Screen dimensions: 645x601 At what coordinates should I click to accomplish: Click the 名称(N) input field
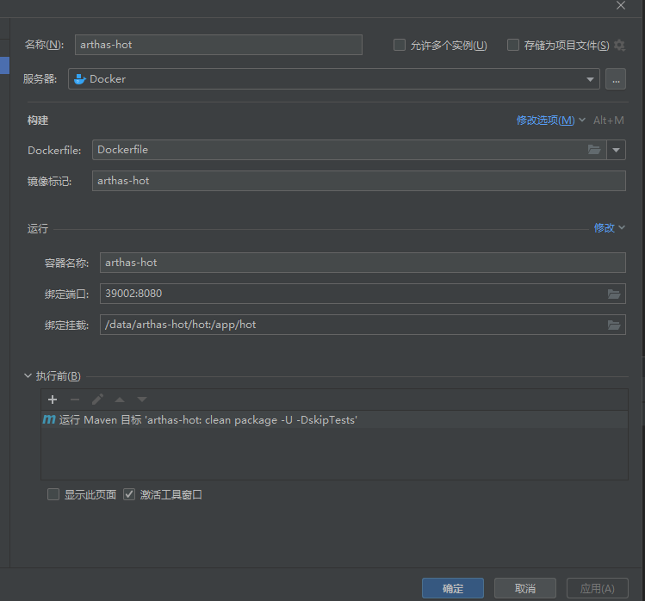pyautogui.click(x=219, y=45)
